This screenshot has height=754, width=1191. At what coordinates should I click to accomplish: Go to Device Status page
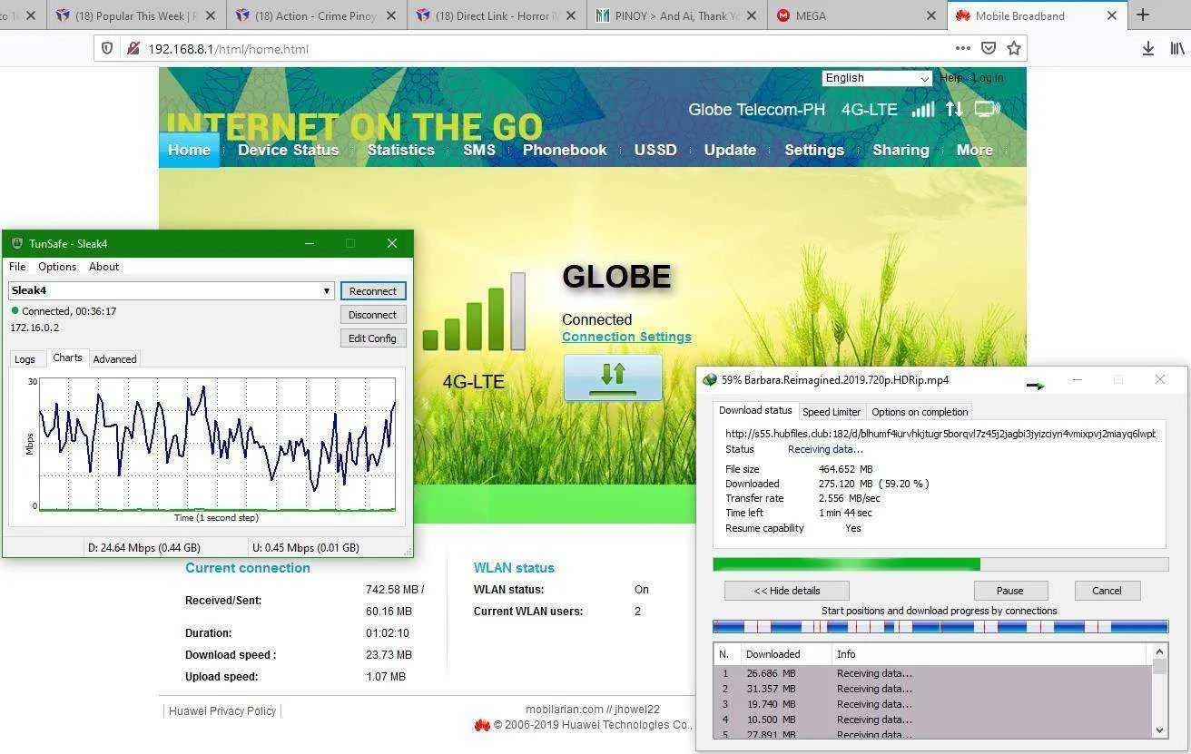click(x=288, y=151)
